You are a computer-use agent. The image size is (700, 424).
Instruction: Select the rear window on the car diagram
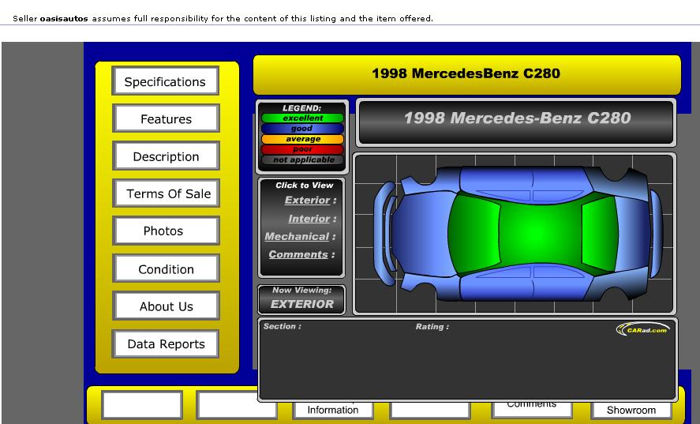[x=600, y=234]
